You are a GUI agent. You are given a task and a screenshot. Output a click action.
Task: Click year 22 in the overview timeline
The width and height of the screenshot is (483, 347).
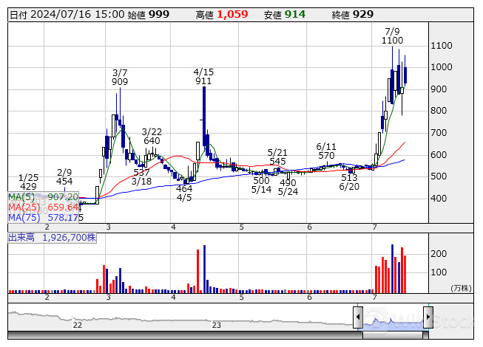pos(77,325)
